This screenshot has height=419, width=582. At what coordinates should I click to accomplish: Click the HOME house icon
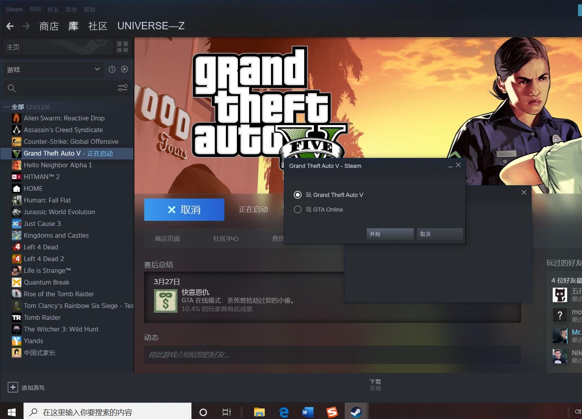pyautogui.click(x=16, y=188)
